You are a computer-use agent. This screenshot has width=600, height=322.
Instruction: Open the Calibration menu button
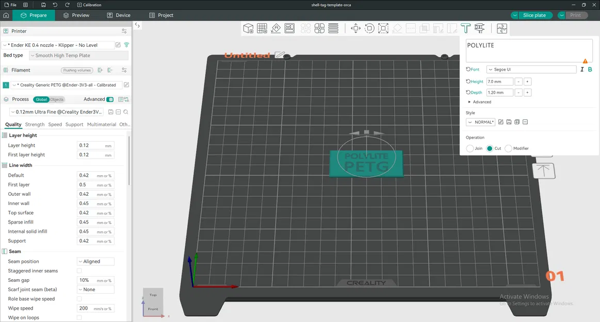tap(89, 5)
